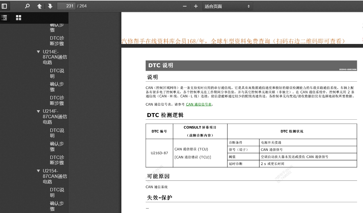Viewport: 363px width, 213px height.
Task: Show document outline view
Action: (5, 18)
